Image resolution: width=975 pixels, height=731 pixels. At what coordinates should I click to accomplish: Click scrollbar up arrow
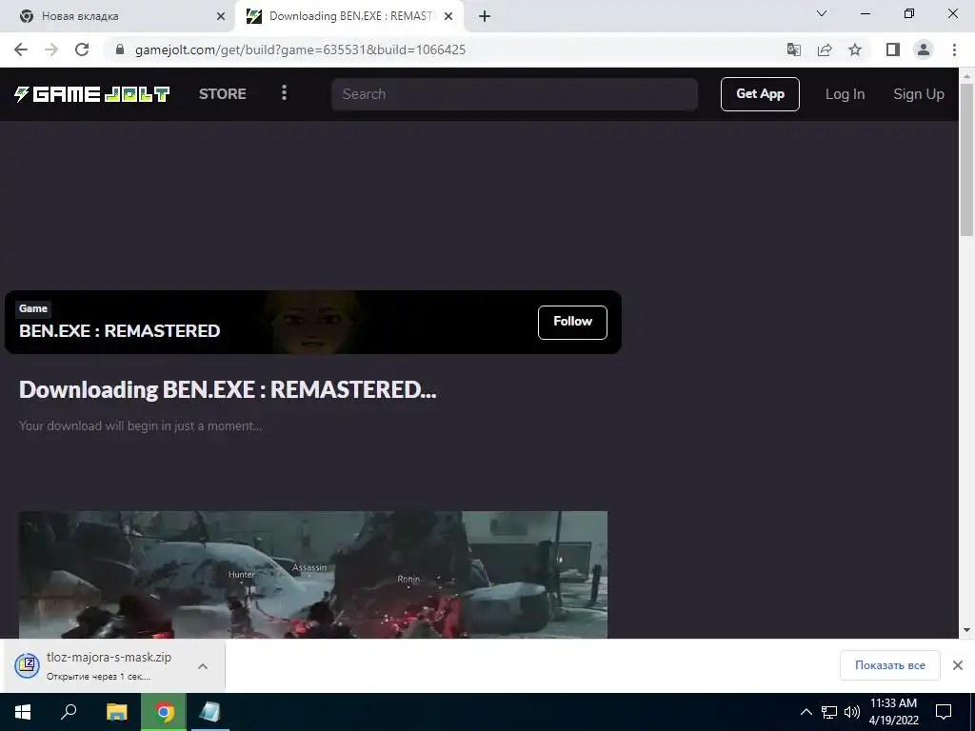966,76
